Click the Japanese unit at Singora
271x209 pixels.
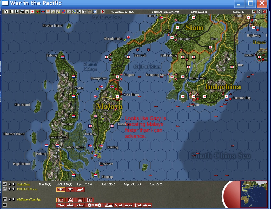pos(117,77)
